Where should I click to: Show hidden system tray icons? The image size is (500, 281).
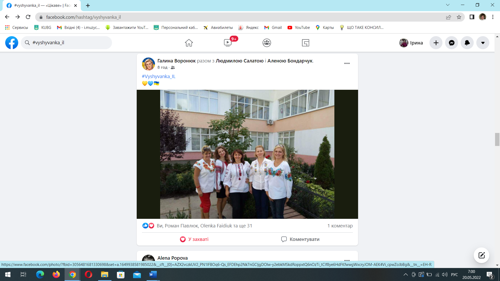click(405, 274)
